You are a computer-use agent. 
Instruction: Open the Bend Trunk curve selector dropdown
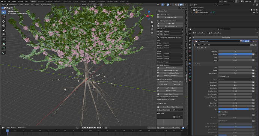point(176,110)
